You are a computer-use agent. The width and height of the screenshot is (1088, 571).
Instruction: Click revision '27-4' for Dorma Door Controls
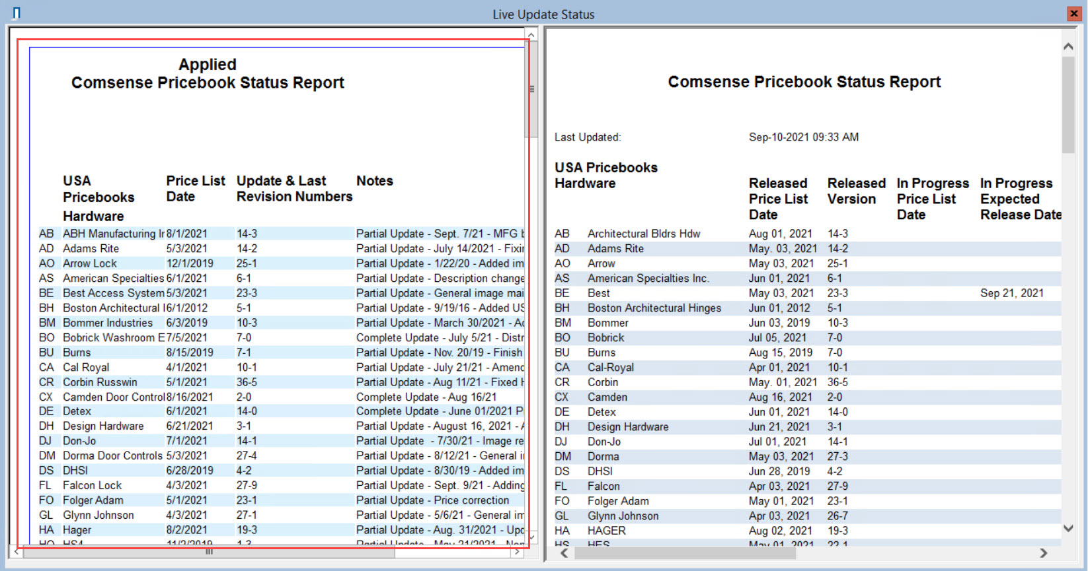(x=247, y=456)
